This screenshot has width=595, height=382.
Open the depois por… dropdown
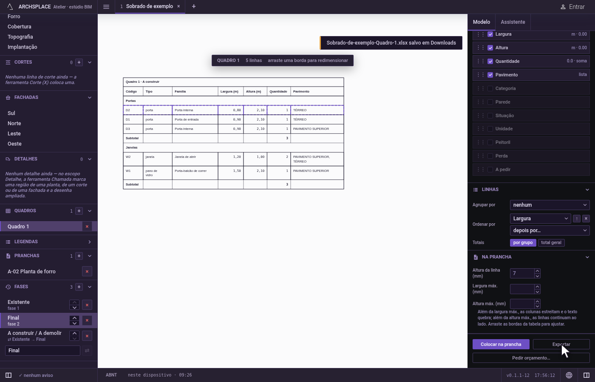pos(550,230)
